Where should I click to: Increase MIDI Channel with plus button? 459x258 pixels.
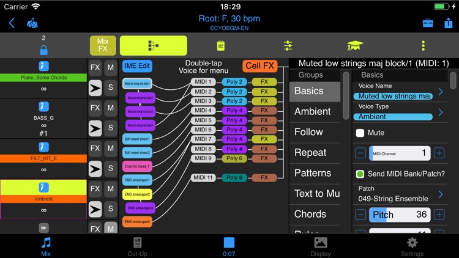coord(439,153)
